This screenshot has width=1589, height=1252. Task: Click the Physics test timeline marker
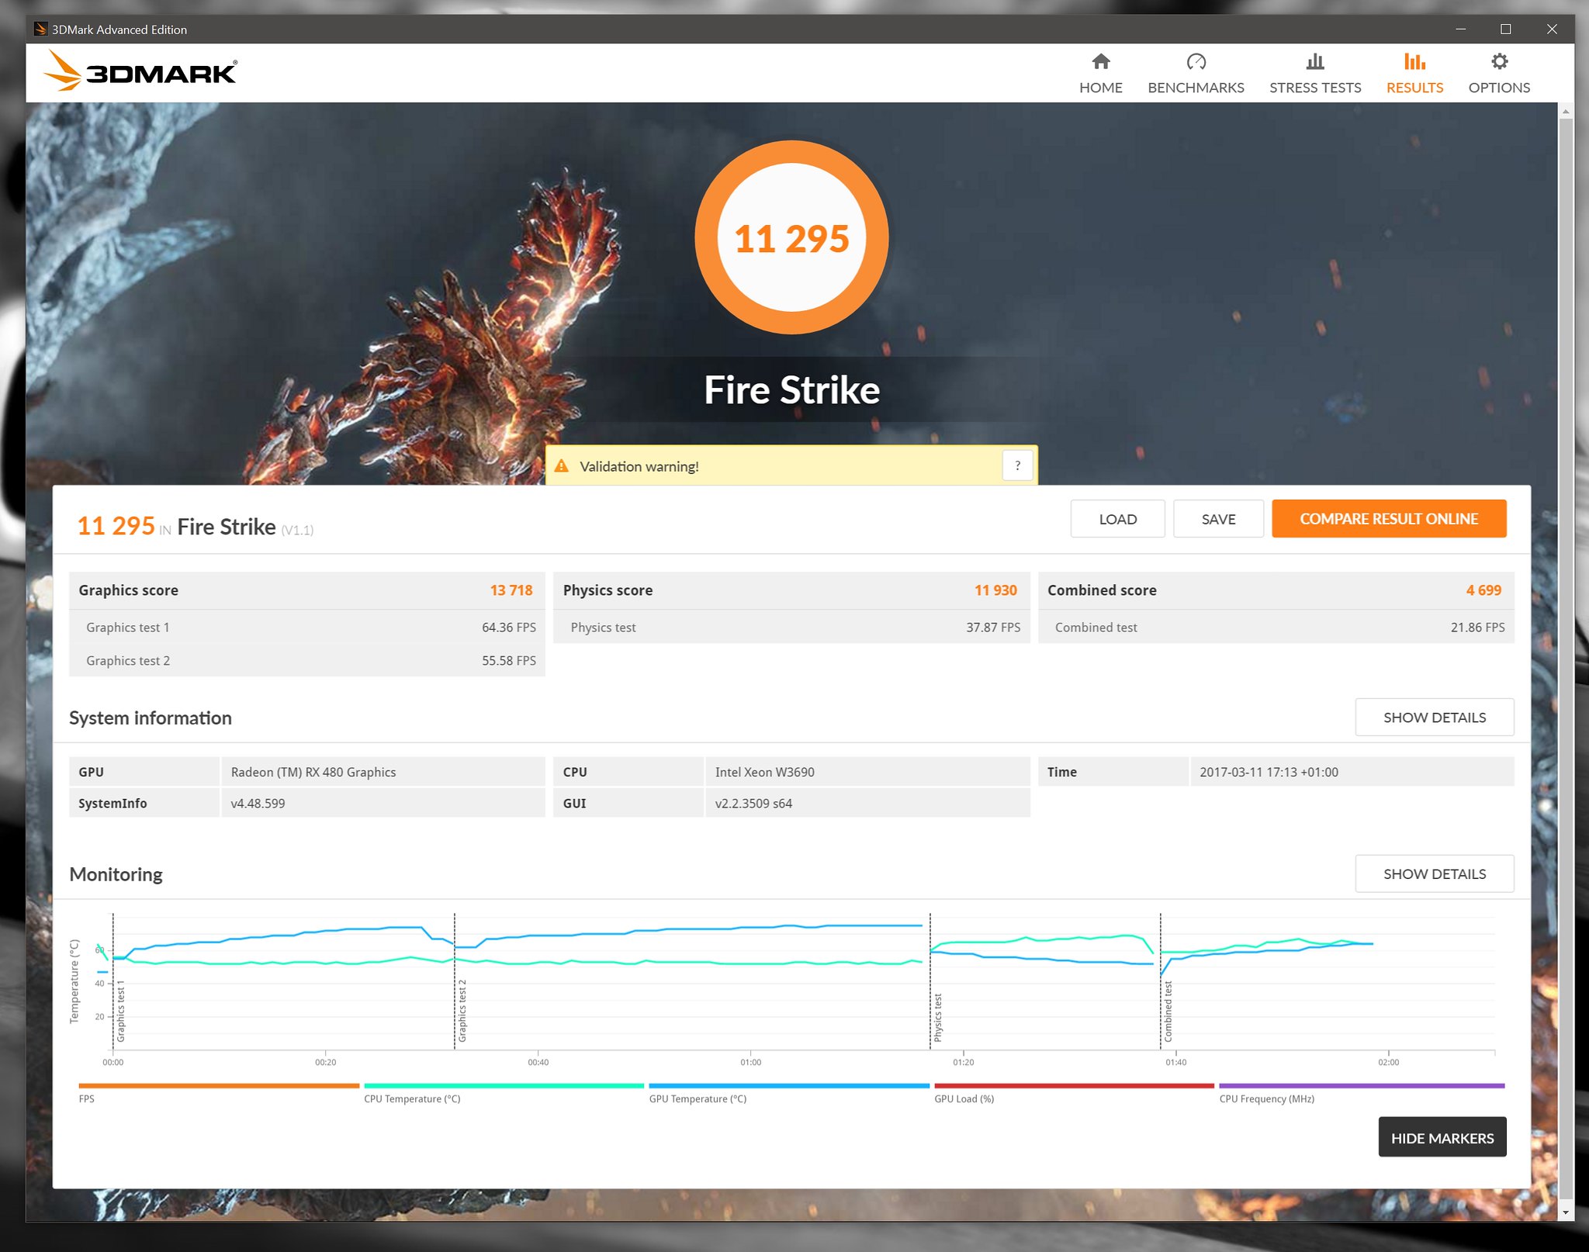(937, 1017)
